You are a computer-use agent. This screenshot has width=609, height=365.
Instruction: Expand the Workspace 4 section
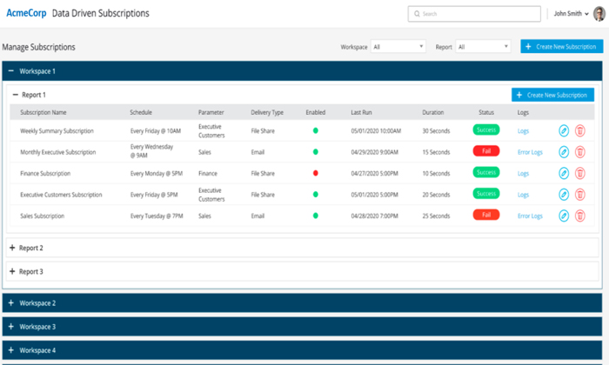(x=10, y=350)
